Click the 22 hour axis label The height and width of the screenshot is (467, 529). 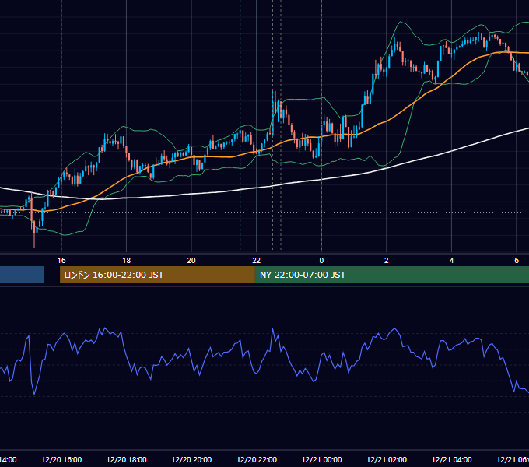257,261
